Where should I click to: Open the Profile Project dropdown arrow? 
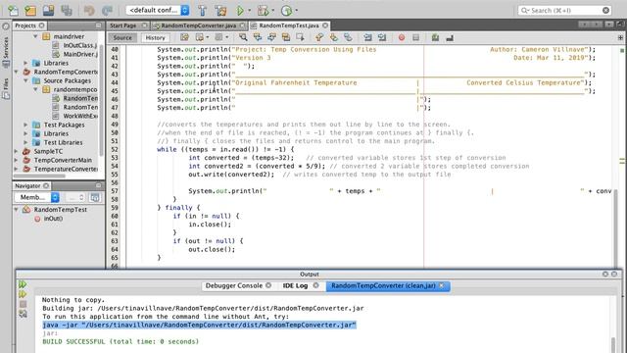click(296, 11)
